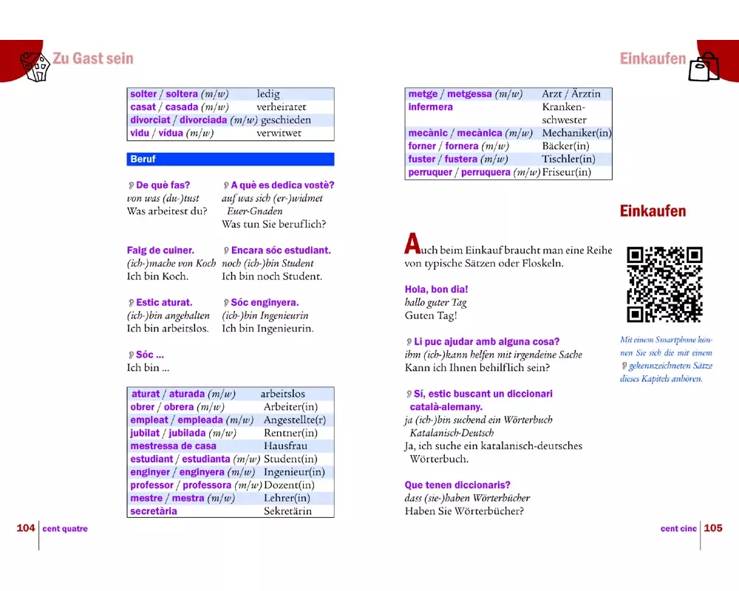Select the audio icon before 'Sóc enginyera.'
Viewport: 739px width, 591px height.
point(225,303)
